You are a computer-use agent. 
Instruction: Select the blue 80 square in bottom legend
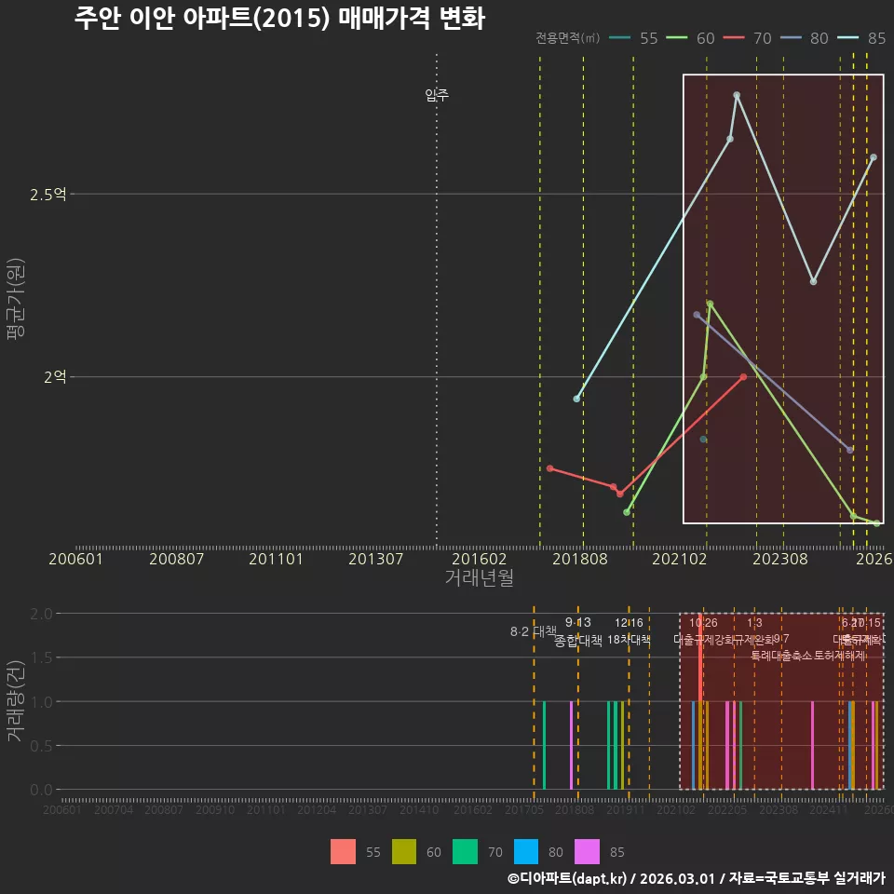[526, 851]
